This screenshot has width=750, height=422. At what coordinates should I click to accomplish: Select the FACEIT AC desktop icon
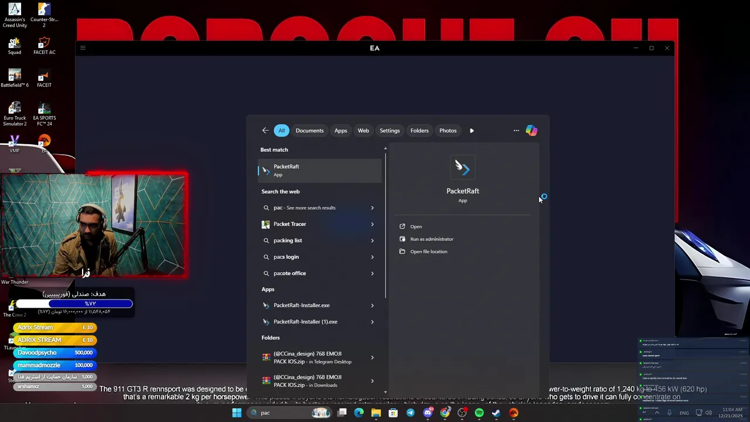[44, 46]
